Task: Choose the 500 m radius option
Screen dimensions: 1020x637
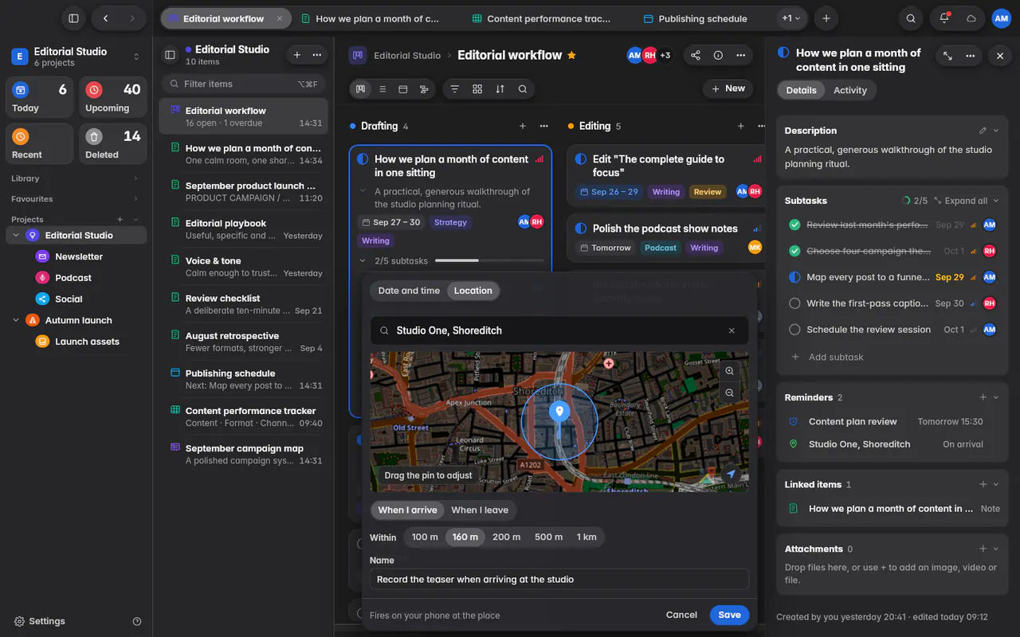Action: pyautogui.click(x=548, y=537)
